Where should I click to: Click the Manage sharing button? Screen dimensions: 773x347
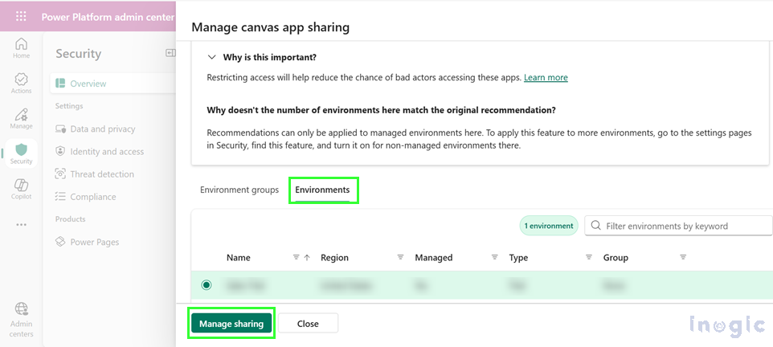click(231, 324)
